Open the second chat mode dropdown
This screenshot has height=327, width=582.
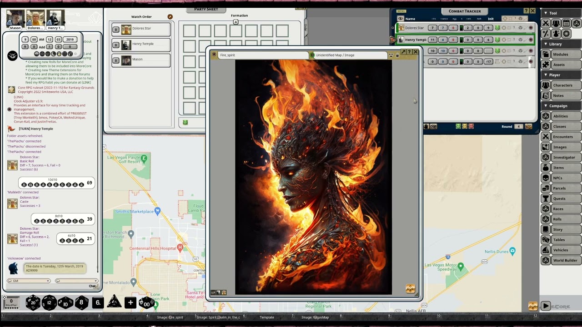coord(76,281)
